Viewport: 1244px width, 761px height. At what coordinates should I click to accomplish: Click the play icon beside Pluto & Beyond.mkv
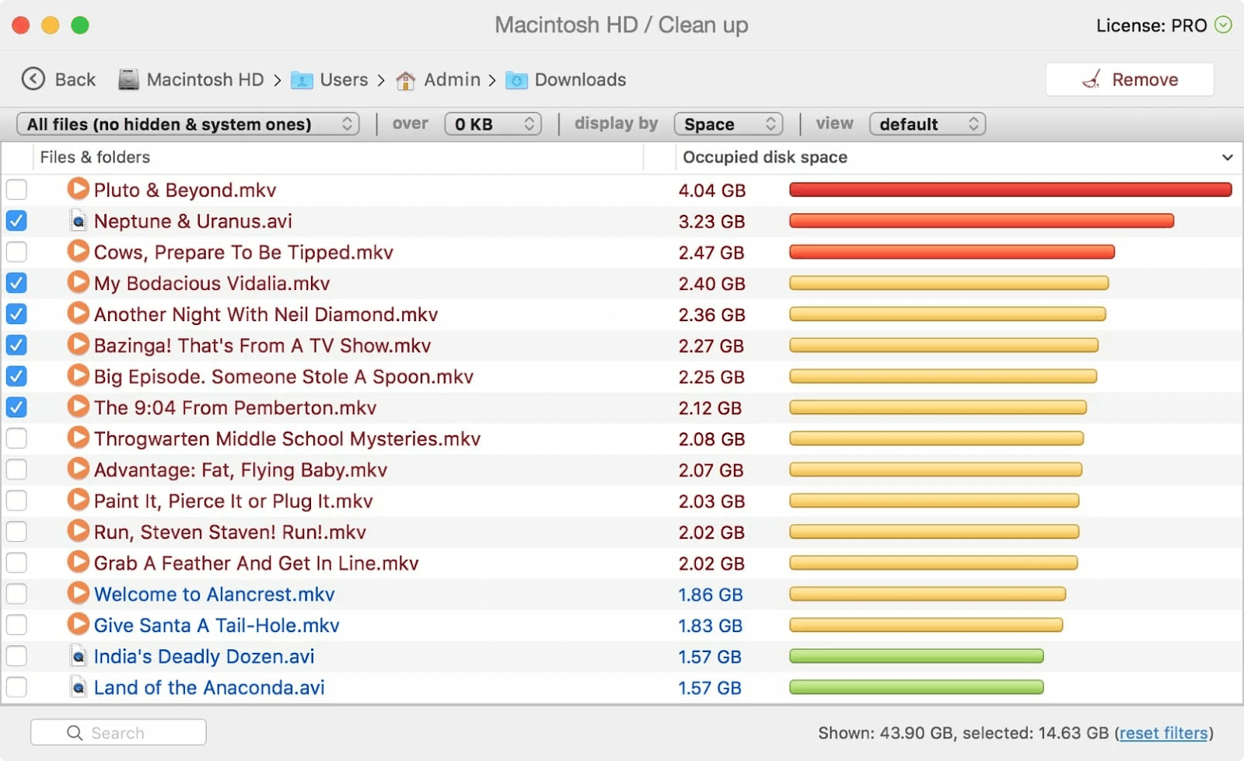coord(78,189)
